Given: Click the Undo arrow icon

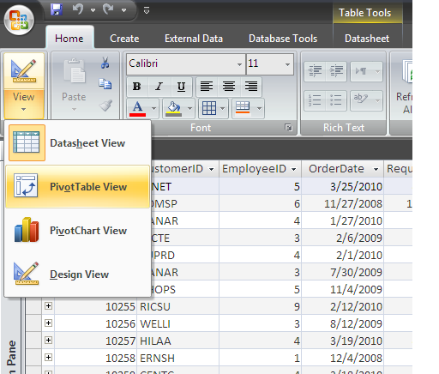Looking at the screenshot, I should (x=78, y=9).
